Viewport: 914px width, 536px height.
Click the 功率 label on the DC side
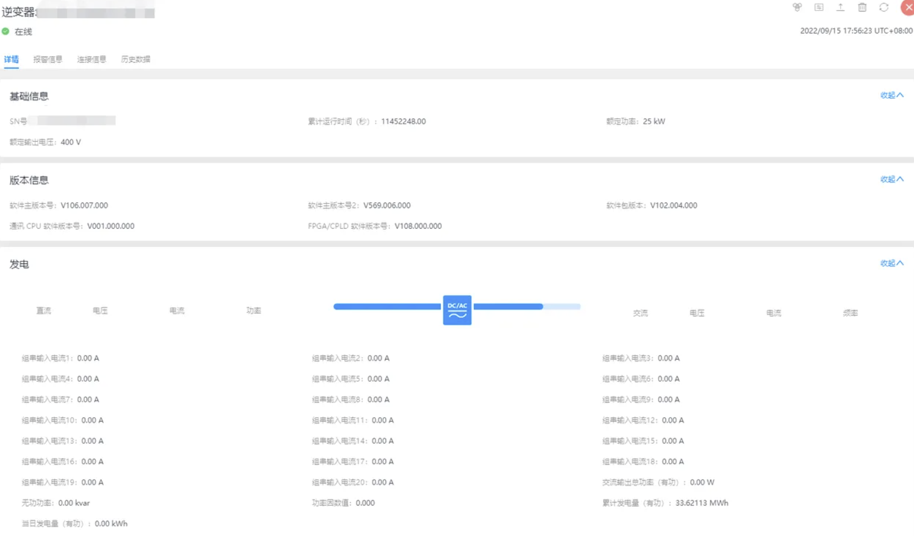pyautogui.click(x=253, y=310)
